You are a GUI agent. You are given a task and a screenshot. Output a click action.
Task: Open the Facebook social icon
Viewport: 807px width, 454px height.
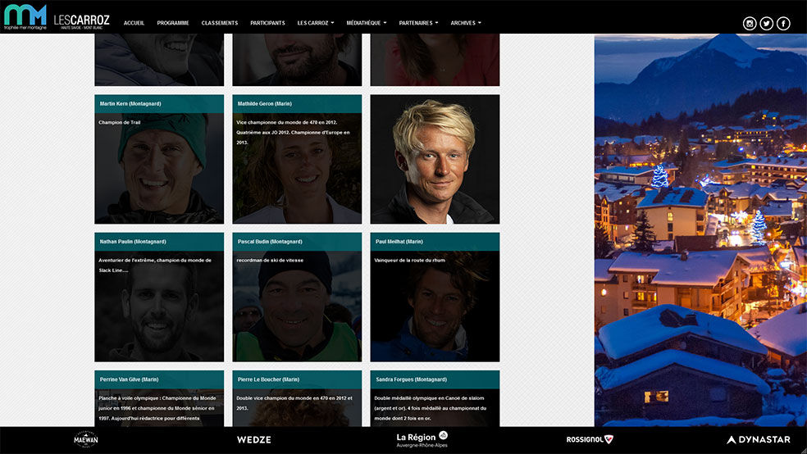[x=784, y=24]
